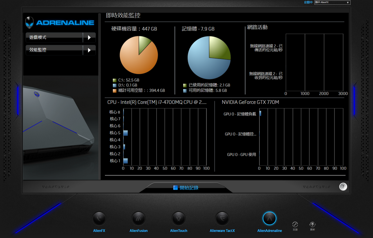Click the hard disk capacity pie chart
Viewport: 373px width, 238px height.
coord(139,55)
